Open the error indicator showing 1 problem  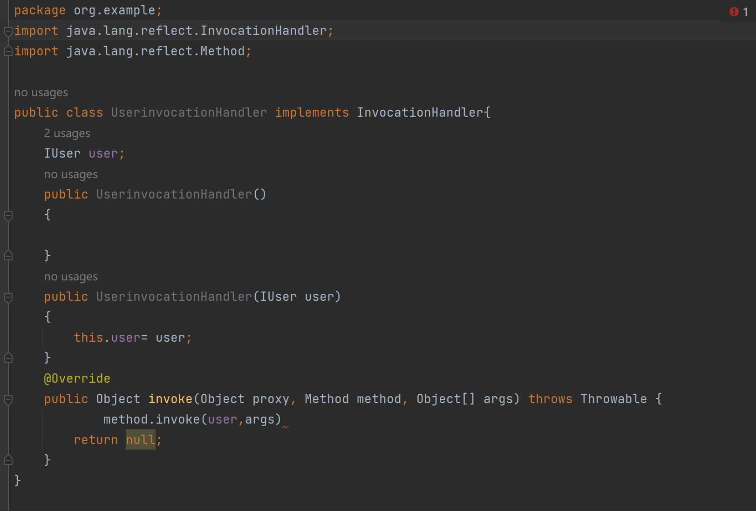(739, 12)
